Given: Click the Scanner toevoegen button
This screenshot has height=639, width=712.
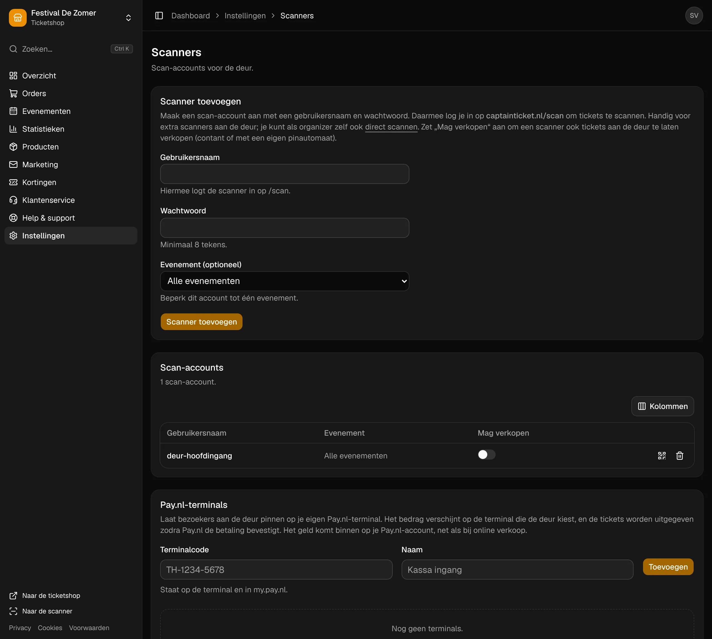Looking at the screenshot, I should point(201,322).
